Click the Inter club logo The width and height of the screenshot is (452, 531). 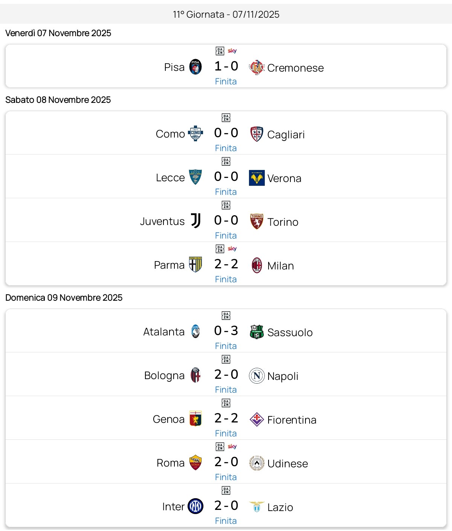pos(195,506)
